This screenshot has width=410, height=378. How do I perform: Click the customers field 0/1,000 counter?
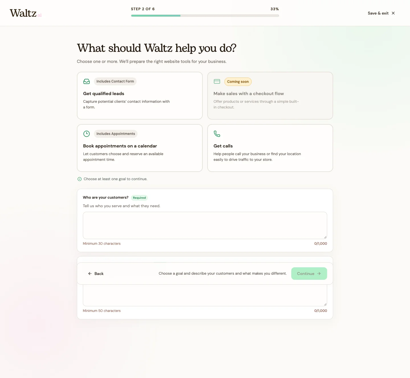tap(321, 244)
